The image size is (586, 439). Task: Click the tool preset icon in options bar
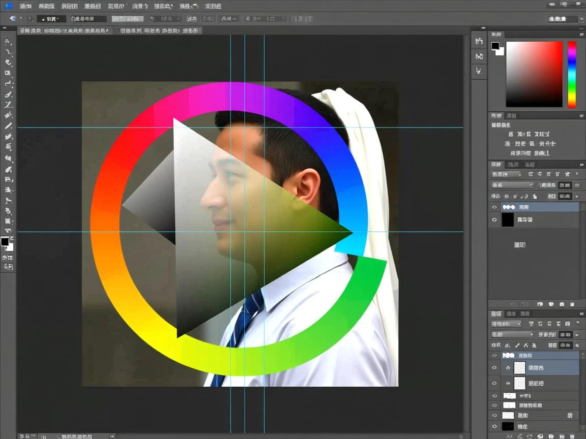[x=13, y=19]
